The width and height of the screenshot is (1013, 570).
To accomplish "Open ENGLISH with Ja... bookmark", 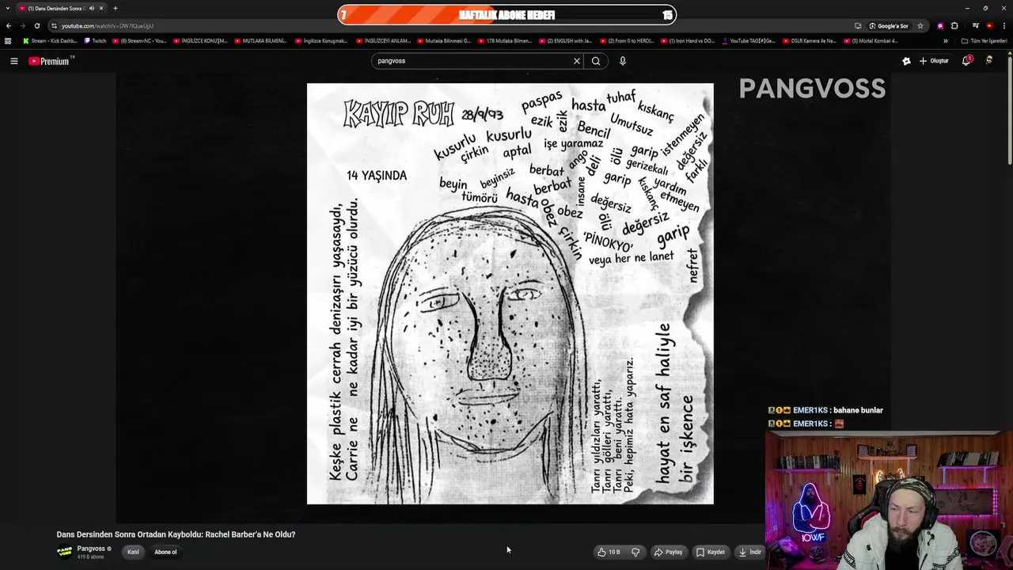I will click(566, 40).
